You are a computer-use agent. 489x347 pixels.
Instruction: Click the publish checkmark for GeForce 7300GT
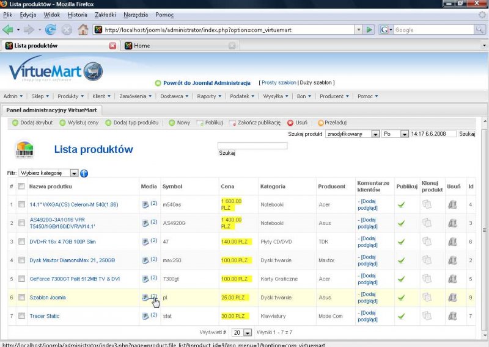(401, 279)
